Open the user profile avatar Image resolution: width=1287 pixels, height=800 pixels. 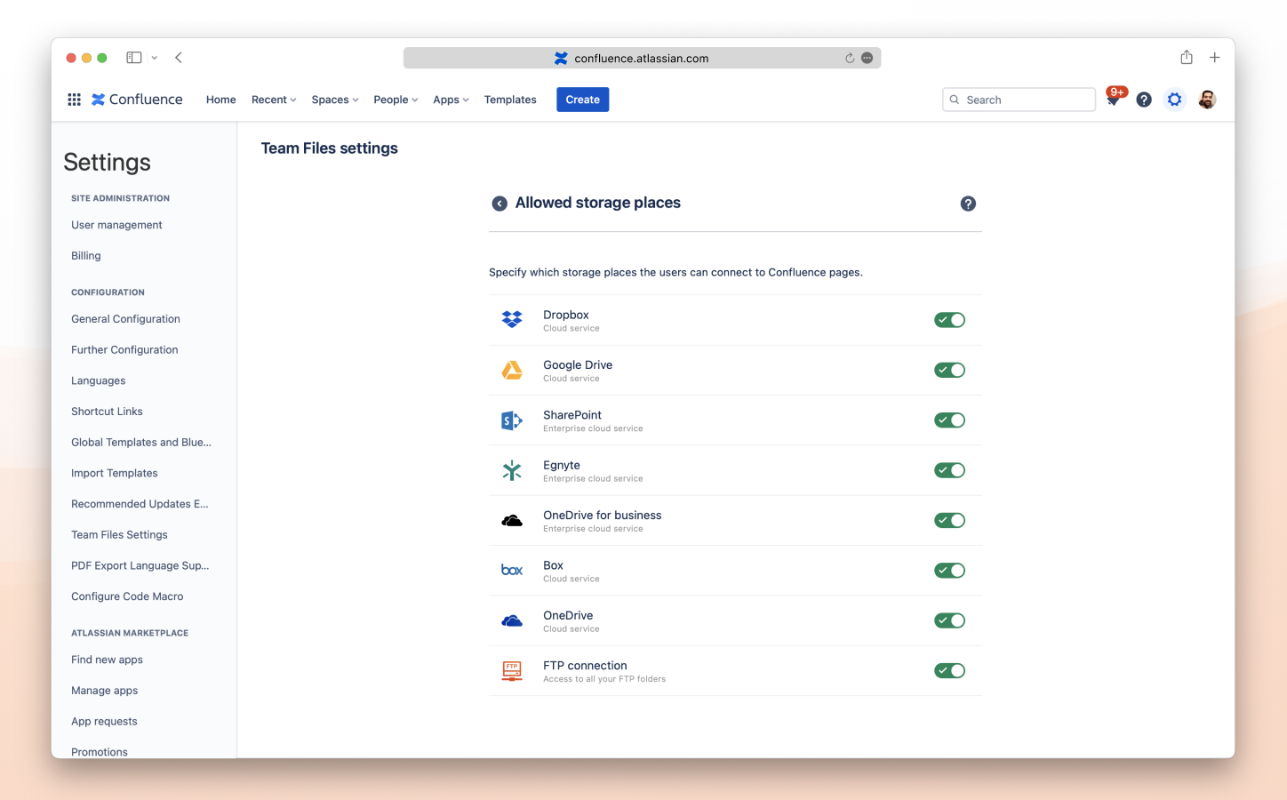pyautogui.click(x=1206, y=100)
